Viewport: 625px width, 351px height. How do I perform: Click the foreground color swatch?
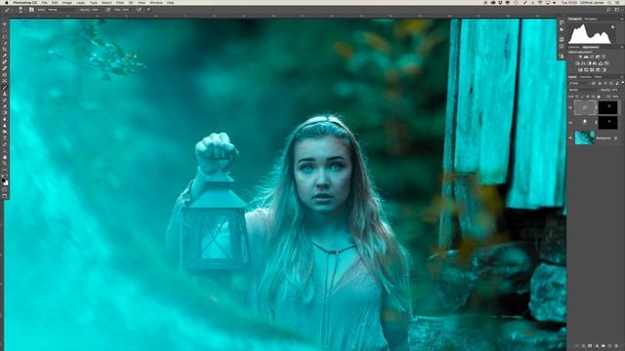tap(4, 179)
